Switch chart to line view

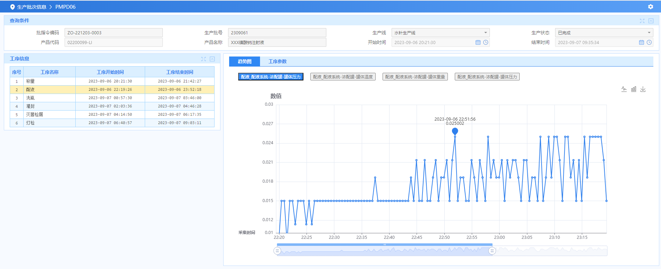click(x=624, y=89)
